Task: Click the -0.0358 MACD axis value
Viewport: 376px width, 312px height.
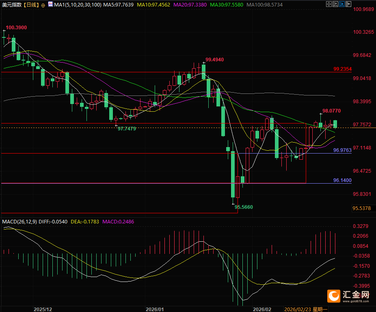Action: pyautogui.click(x=362, y=256)
